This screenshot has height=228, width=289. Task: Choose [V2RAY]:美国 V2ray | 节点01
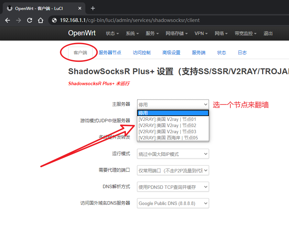[x=173, y=119]
